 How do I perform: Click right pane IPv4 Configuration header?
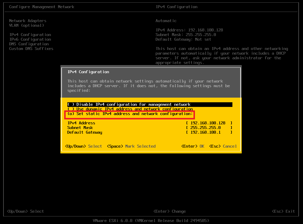[x=177, y=7]
